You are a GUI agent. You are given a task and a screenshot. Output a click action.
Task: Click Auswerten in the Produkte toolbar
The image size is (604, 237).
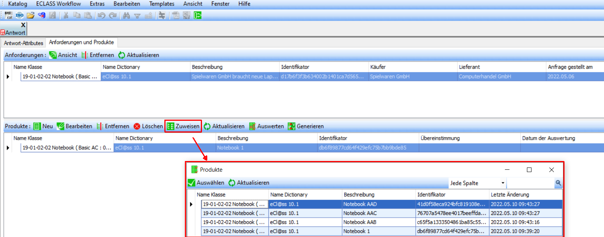[x=267, y=126]
